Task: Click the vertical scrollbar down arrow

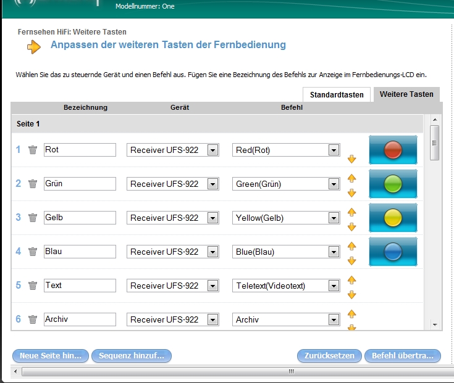Action: pos(434,324)
